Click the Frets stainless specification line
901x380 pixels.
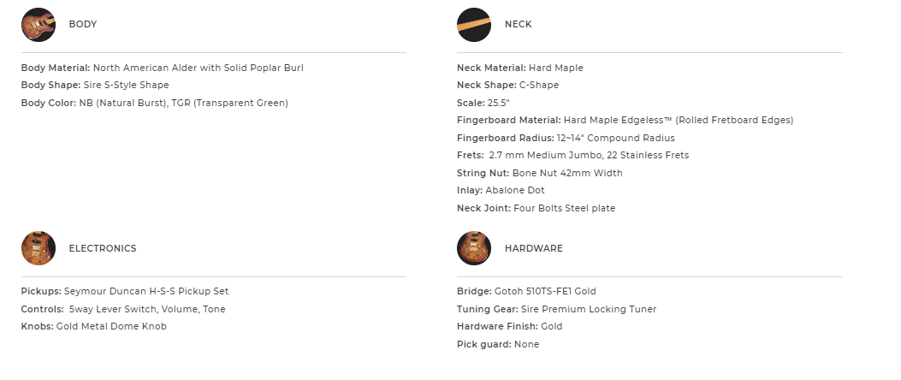572,155
